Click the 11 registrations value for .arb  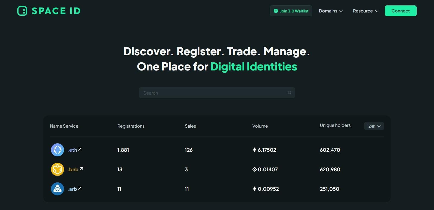point(119,189)
